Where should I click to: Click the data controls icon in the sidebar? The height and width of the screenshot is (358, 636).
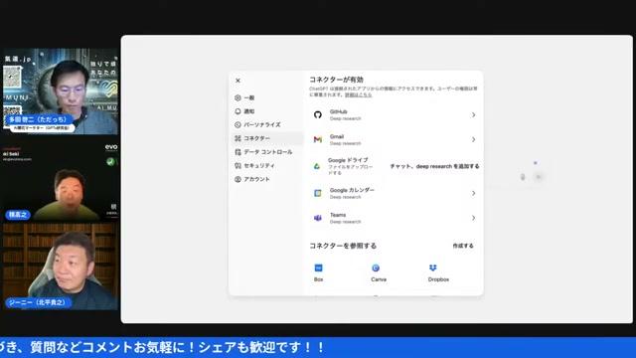point(238,152)
